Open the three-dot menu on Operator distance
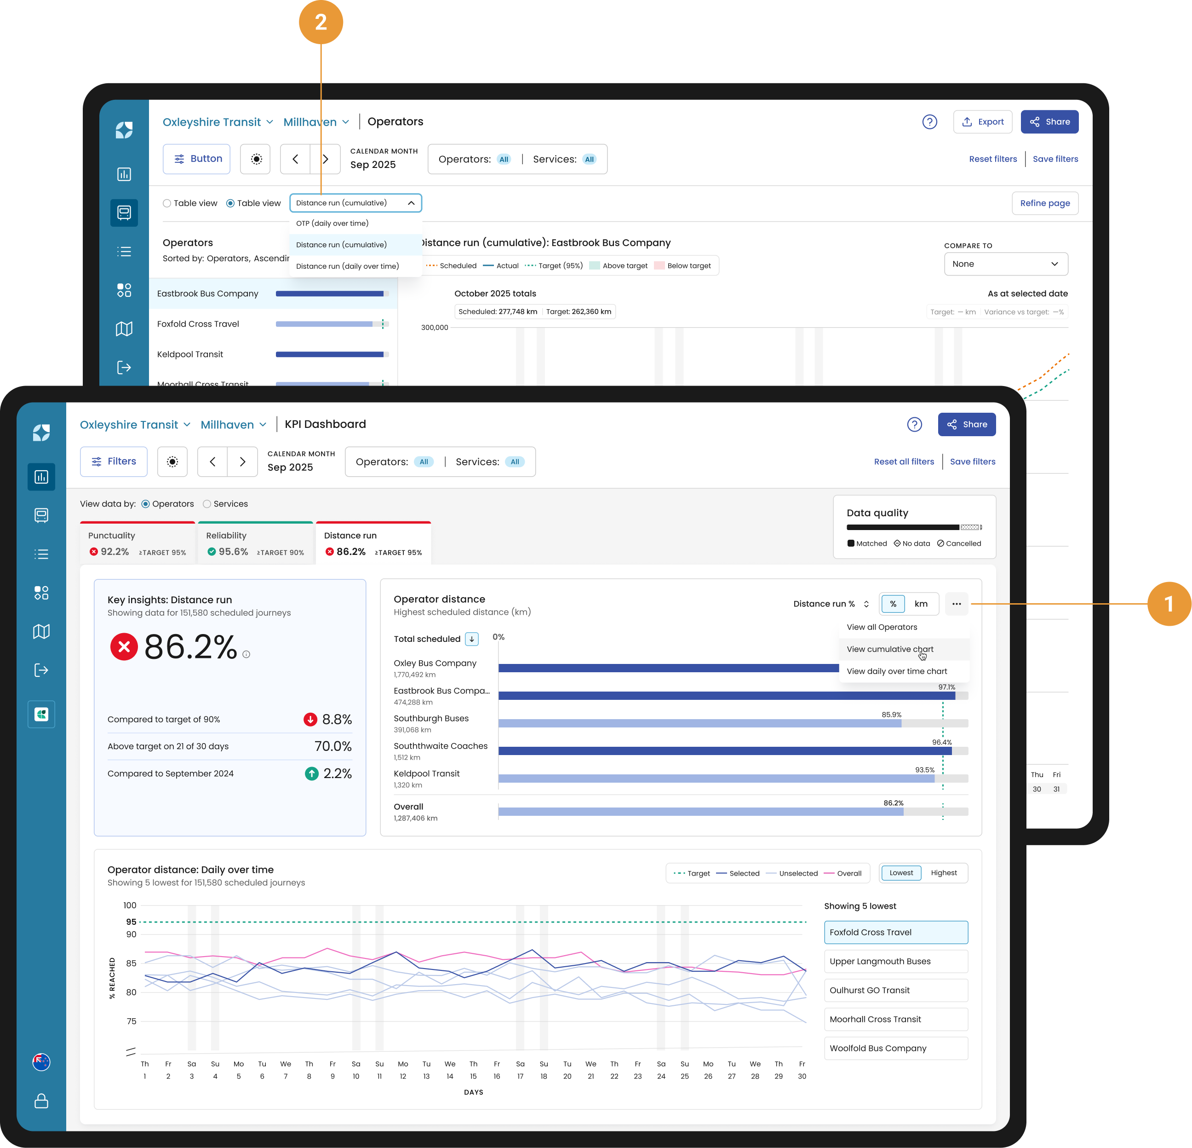This screenshot has height=1148, width=1192. [x=956, y=604]
